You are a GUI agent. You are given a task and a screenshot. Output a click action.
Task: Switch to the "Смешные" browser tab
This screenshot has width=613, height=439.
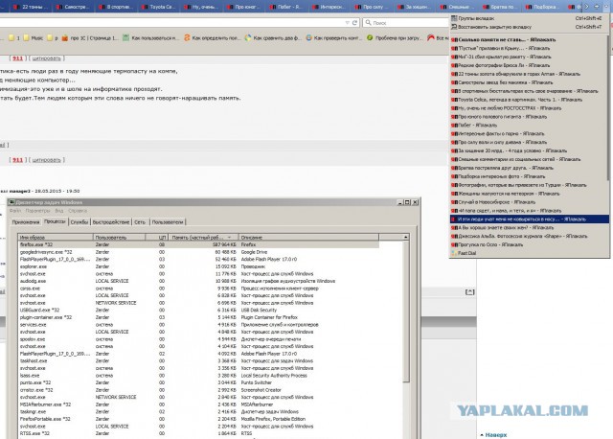click(458, 7)
